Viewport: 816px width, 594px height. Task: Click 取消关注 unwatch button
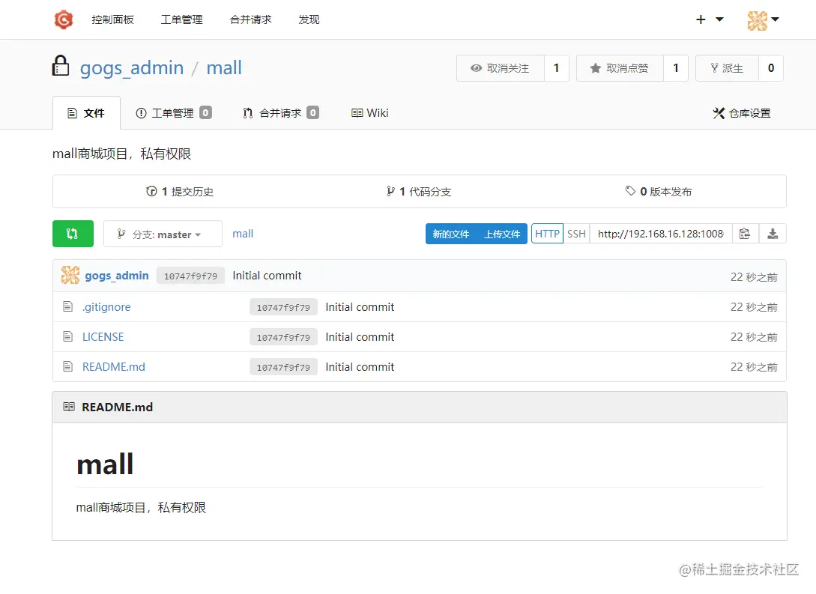(x=501, y=68)
